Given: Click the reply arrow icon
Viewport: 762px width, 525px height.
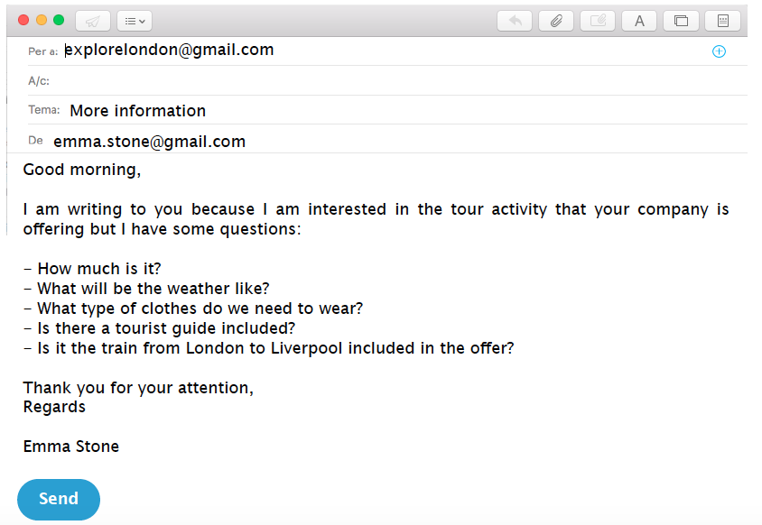Looking at the screenshot, I should click(515, 21).
